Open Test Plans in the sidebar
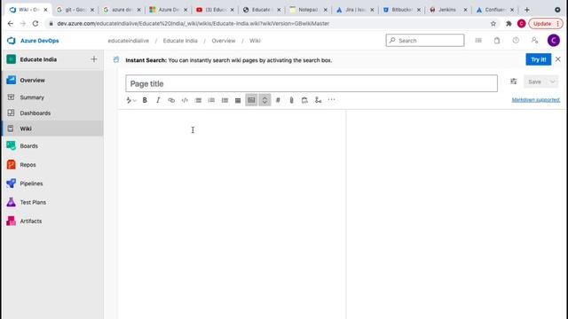The width and height of the screenshot is (568, 319). click(53, 202)
